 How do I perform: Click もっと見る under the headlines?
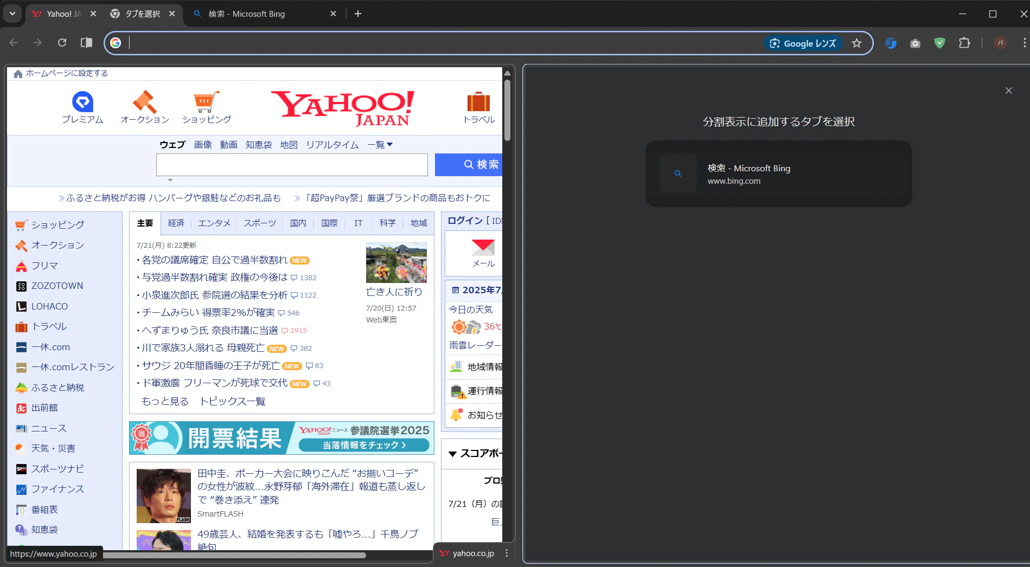click(165, 402)
